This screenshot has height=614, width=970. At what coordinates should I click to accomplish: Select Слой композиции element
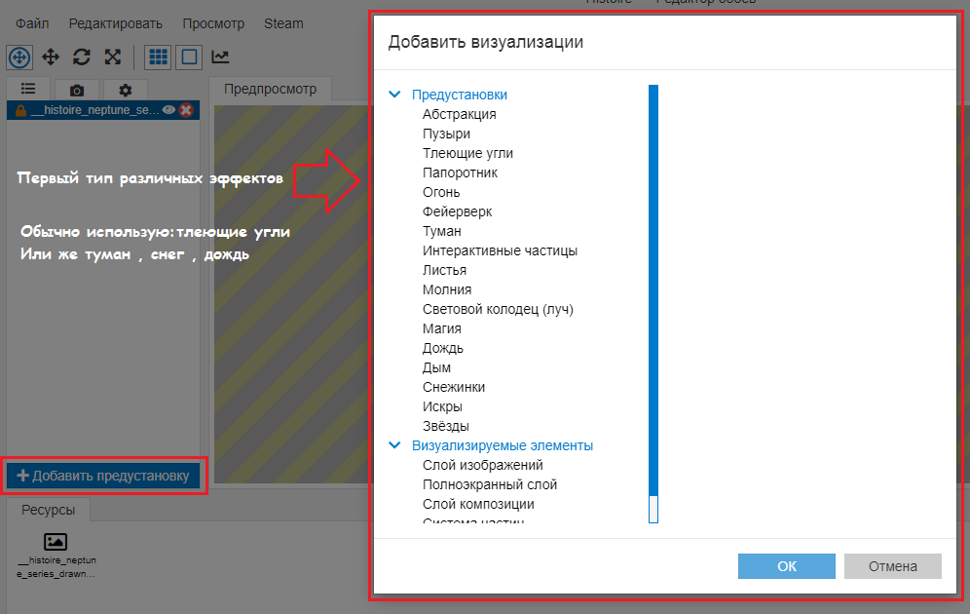(x=478, y=505)
